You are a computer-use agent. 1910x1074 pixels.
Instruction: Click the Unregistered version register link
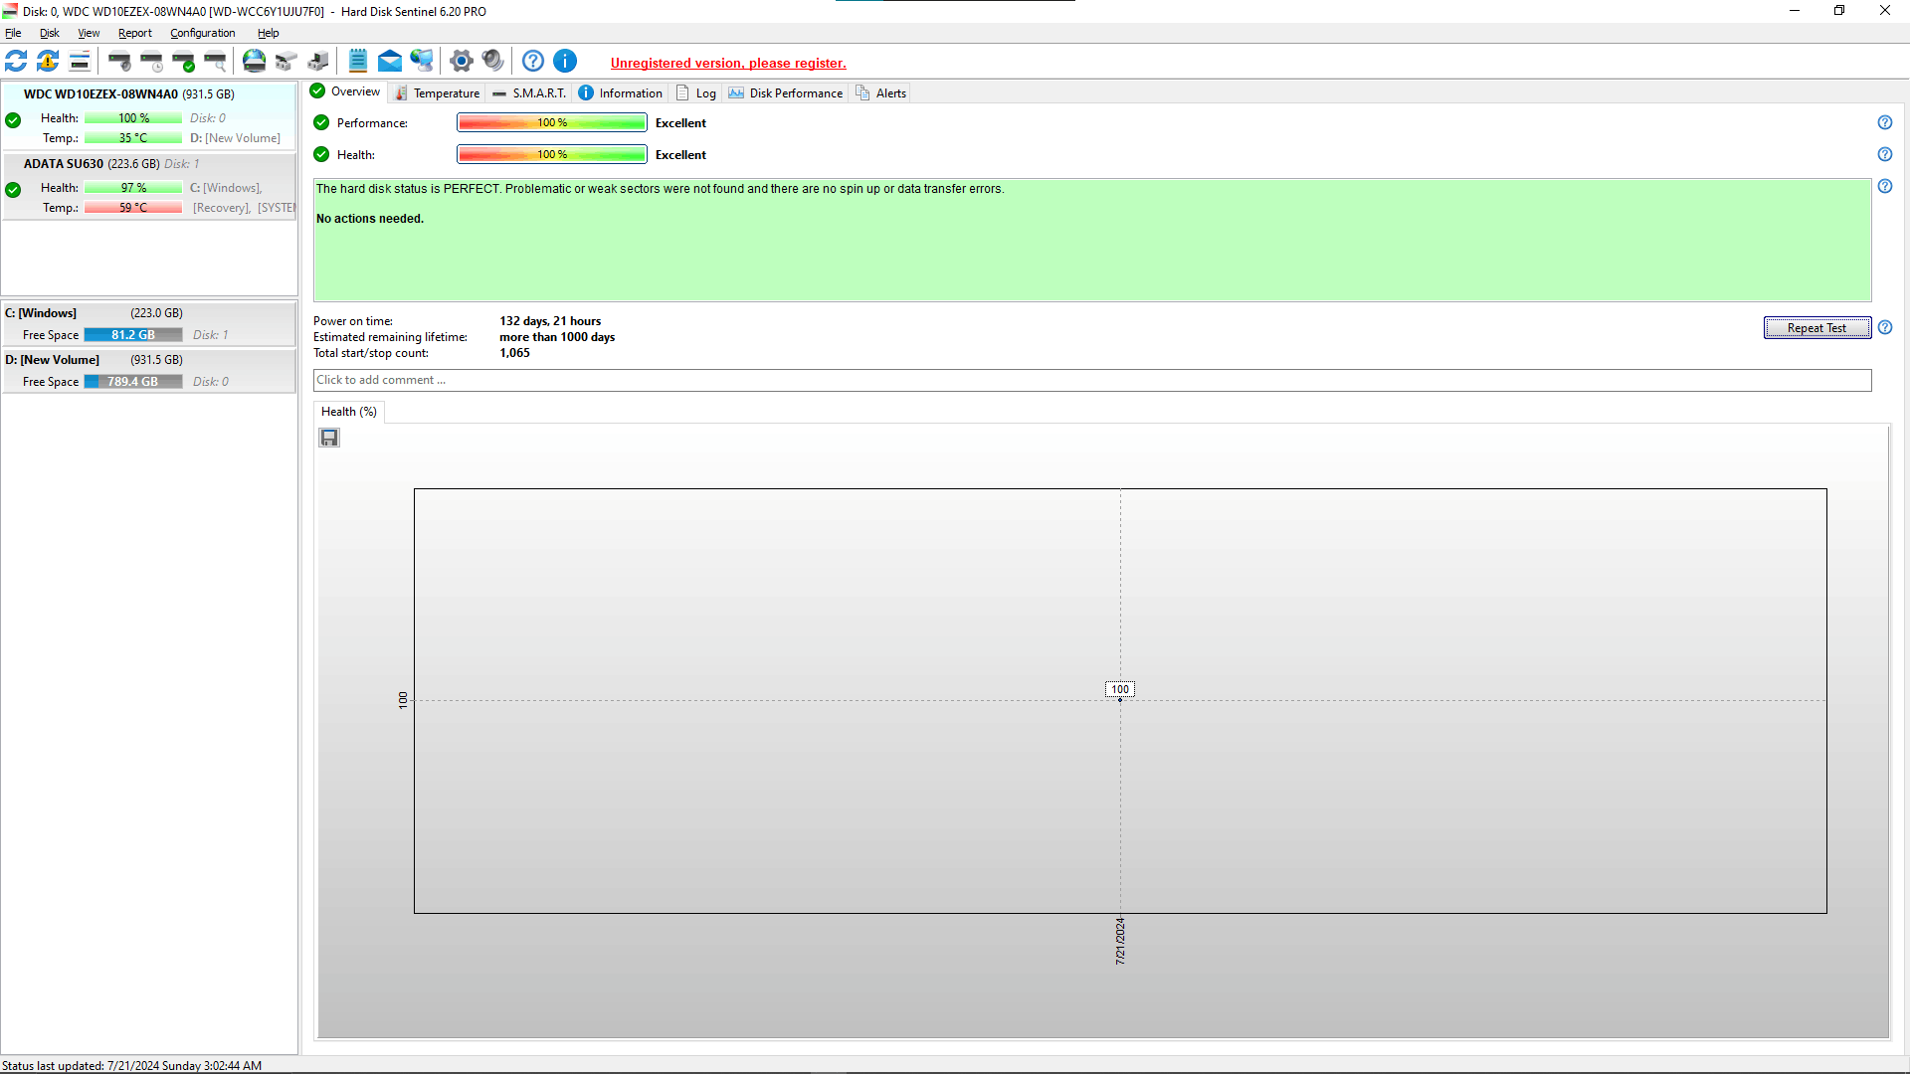tap(728, 63)
